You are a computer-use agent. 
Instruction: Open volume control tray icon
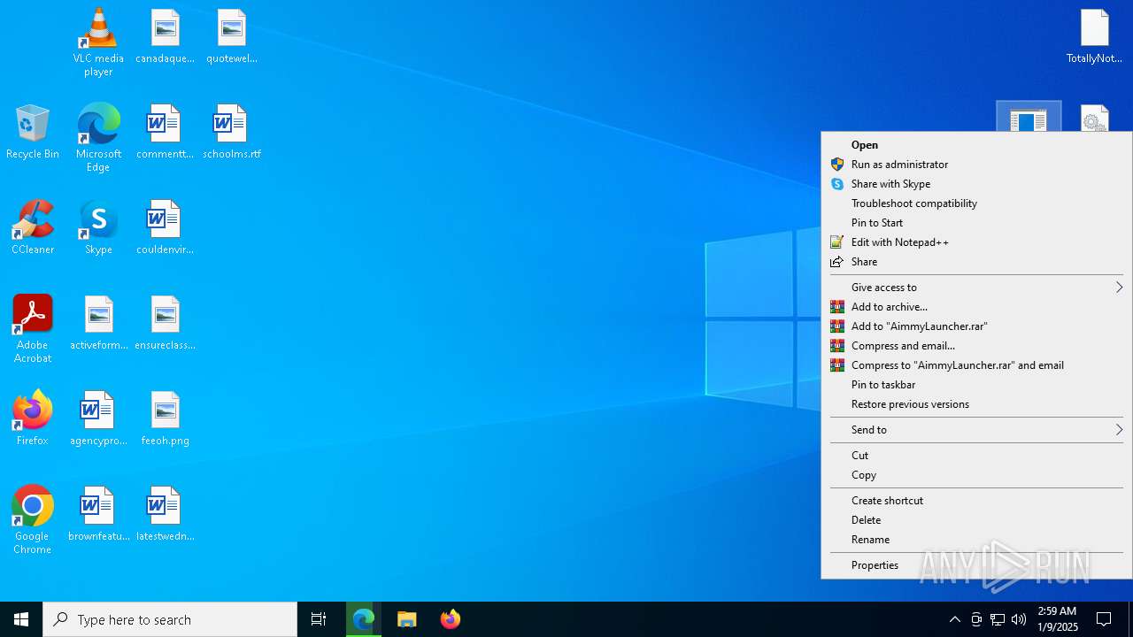tap(1019, 619)
